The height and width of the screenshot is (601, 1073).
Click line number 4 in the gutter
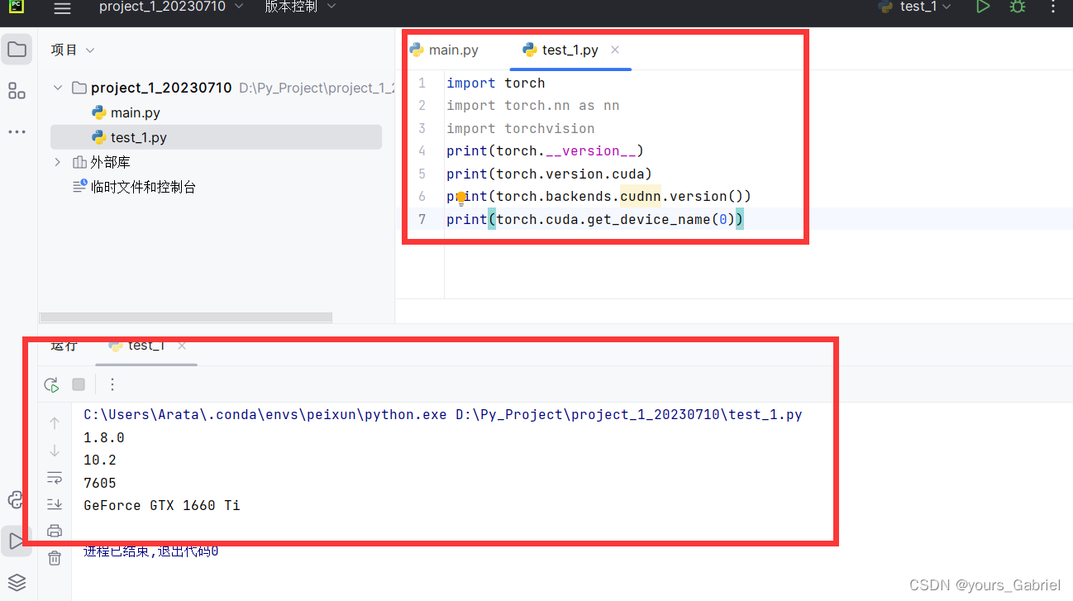(422, 151)
